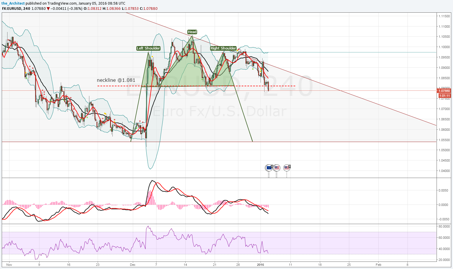Click the 2016 date label on time axis
Screen dimensions: 453x269
pos(261,264)
